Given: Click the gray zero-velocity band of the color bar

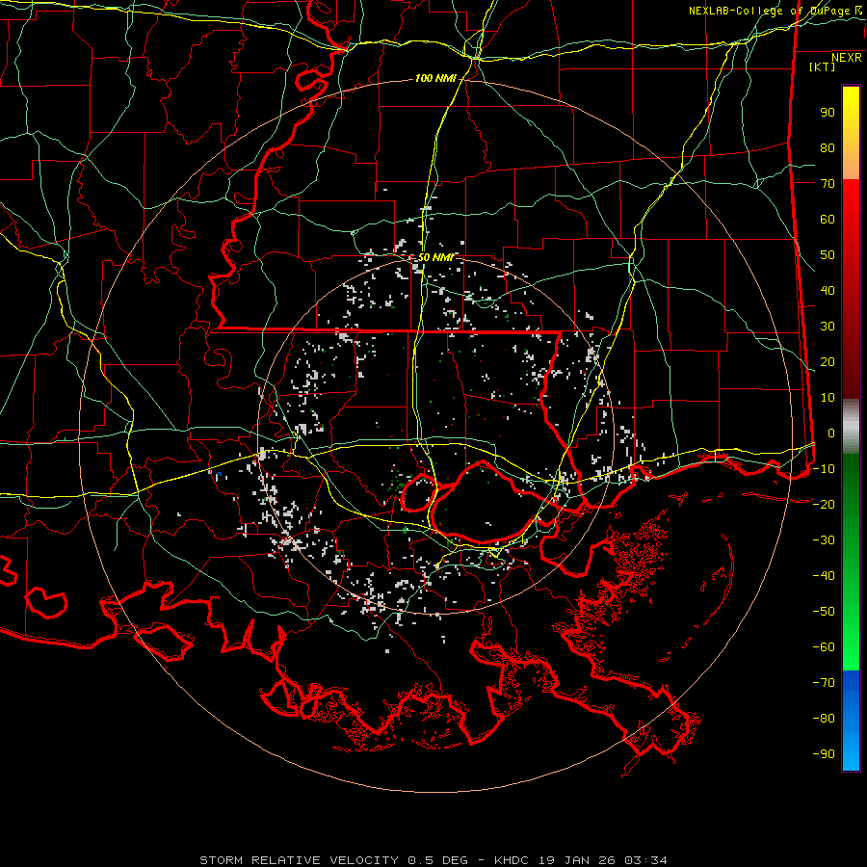Looking at the screenshot, I should [x=851, y=427].
